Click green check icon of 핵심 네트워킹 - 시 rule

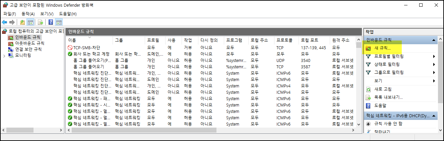coord(70,105)
